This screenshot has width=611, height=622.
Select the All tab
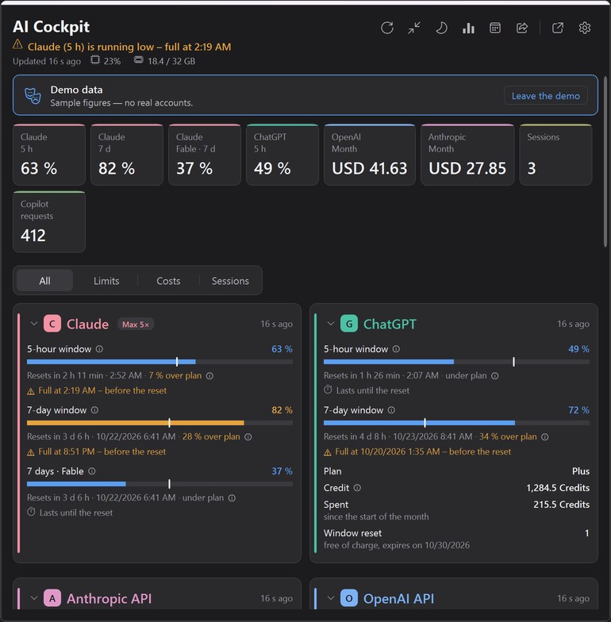(44, 281)
